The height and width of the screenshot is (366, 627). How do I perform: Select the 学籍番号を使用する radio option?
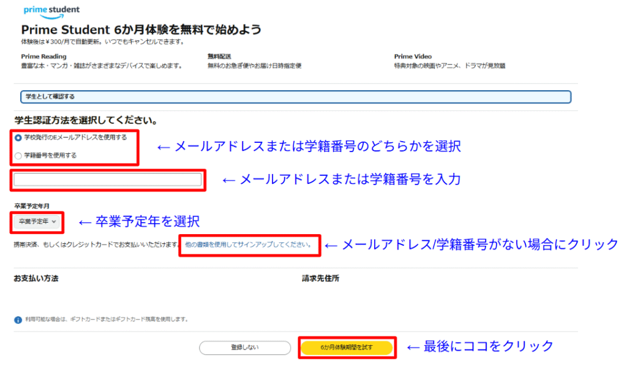(x=18, y=156)
